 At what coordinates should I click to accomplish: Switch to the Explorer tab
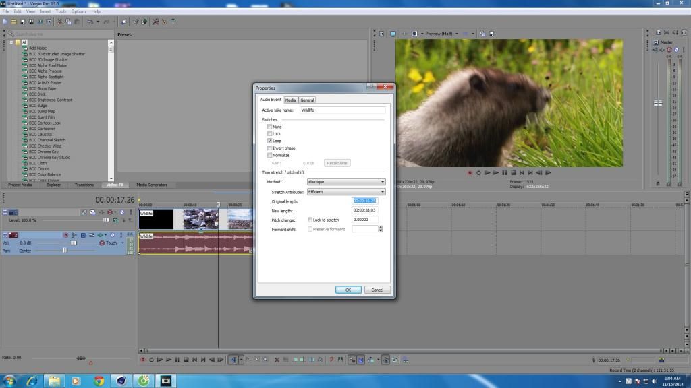(53, 185)
